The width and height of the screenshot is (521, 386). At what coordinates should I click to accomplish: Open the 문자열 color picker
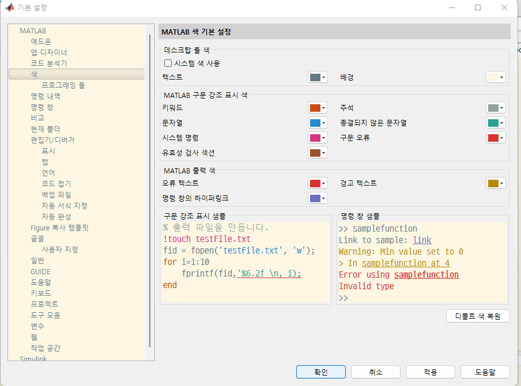(318, 123)
